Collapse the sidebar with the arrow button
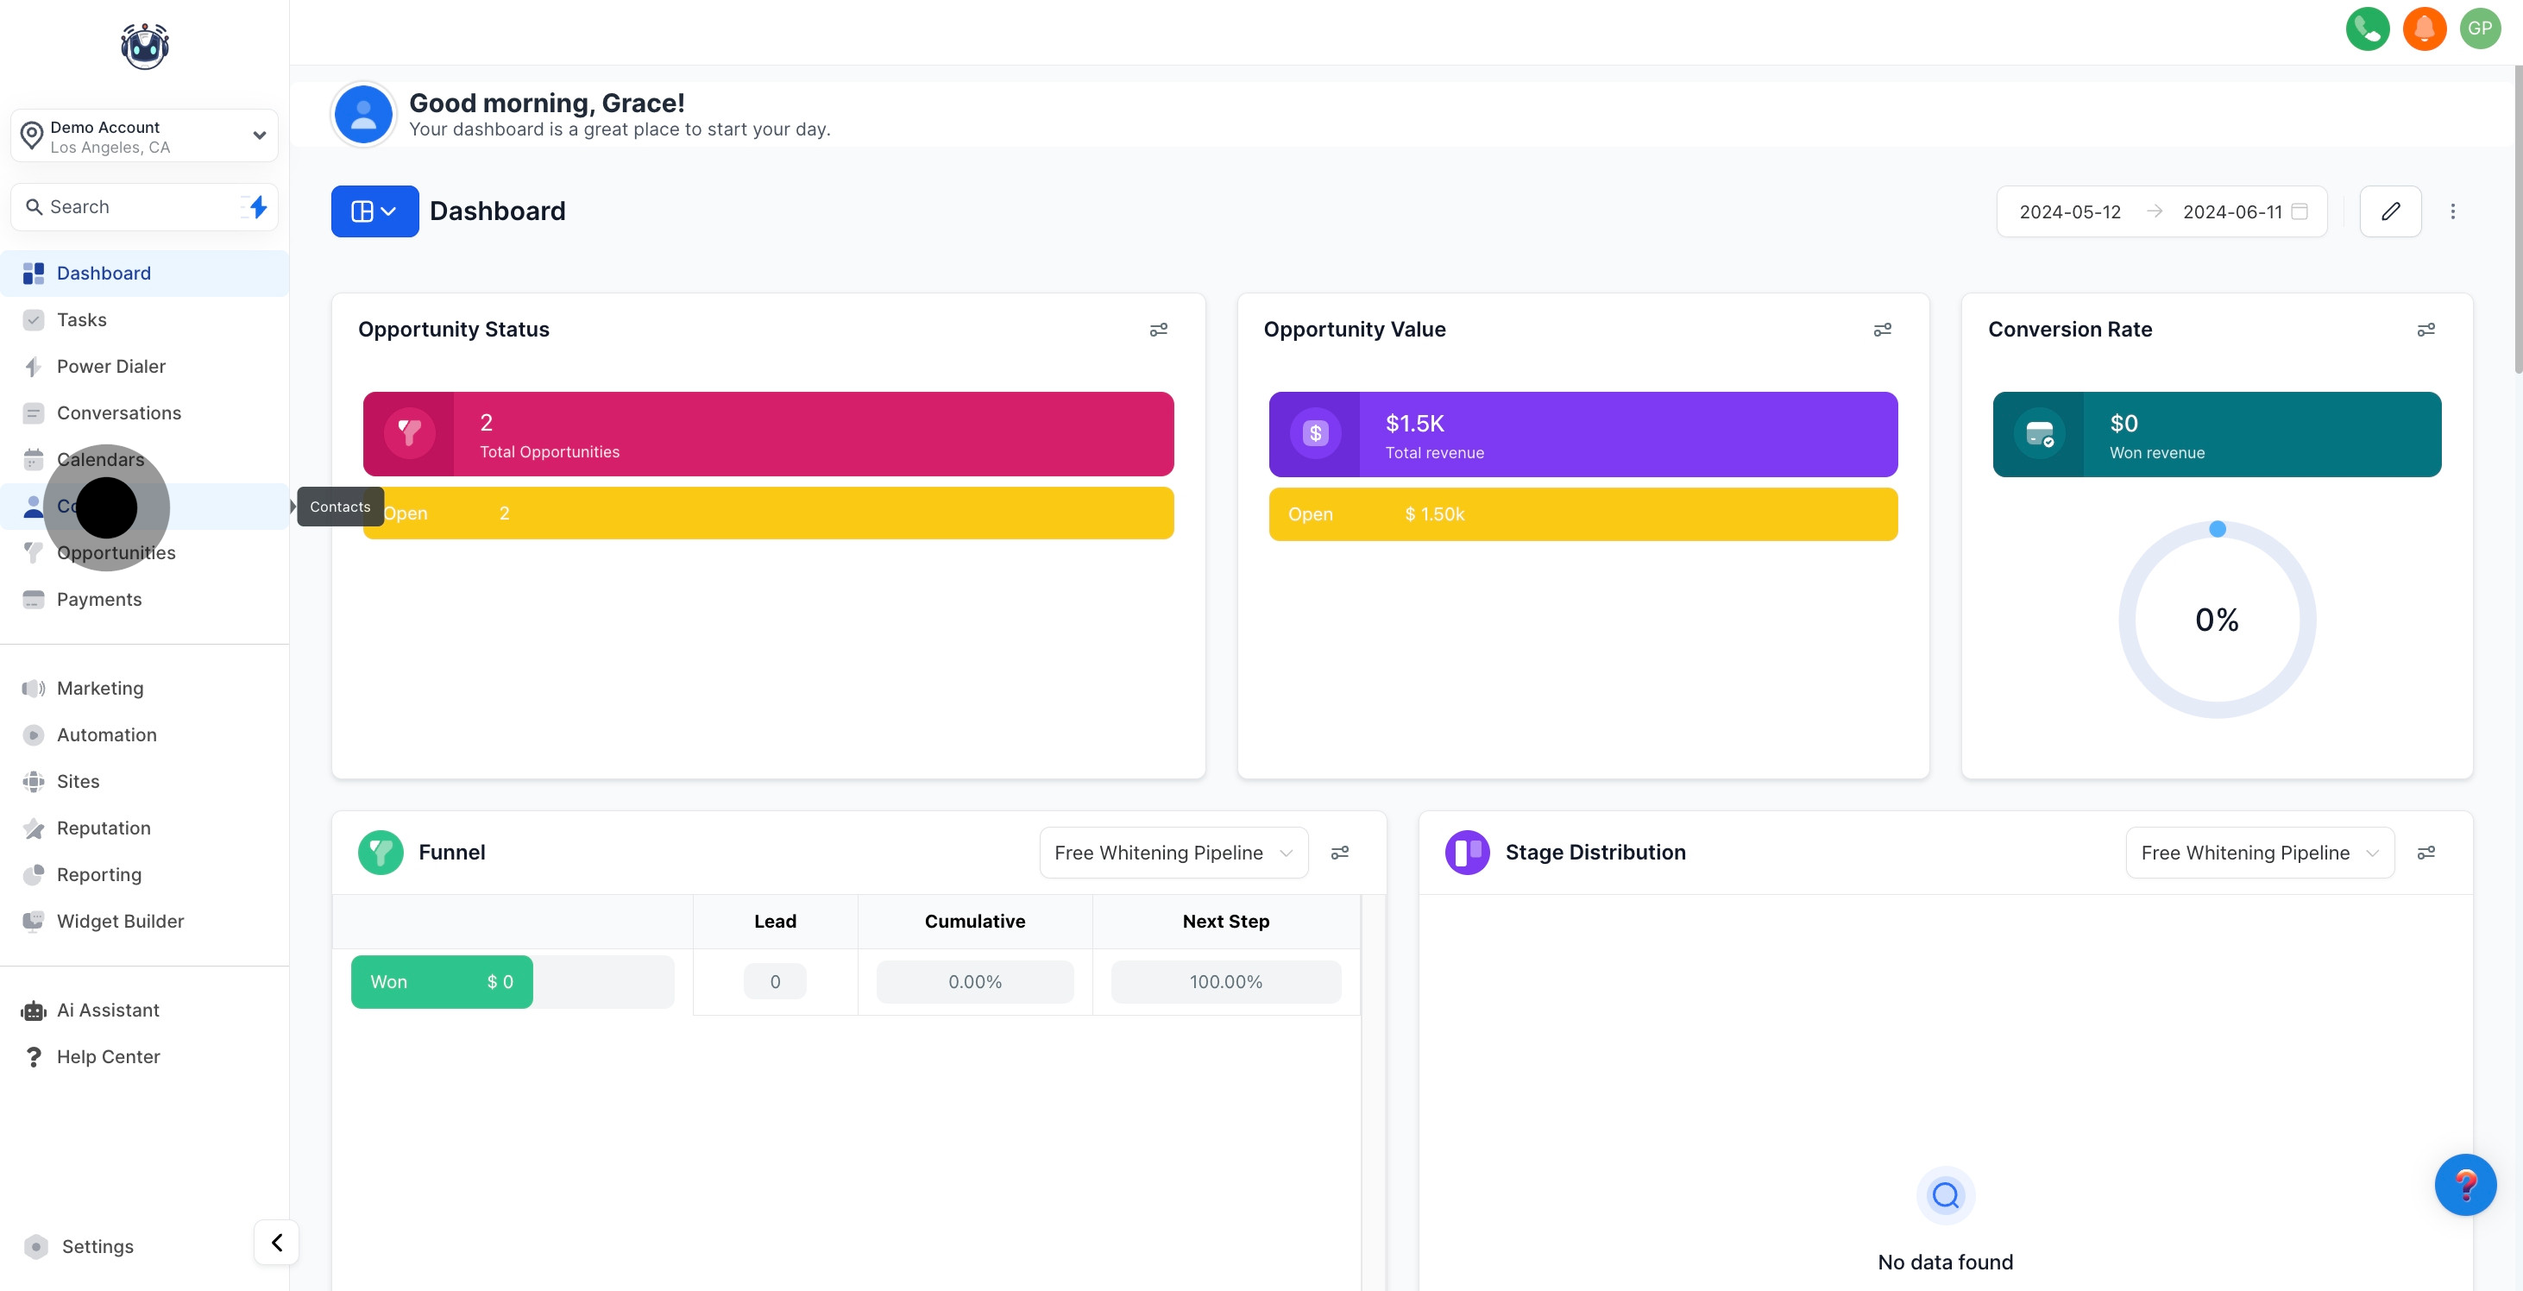Image resolution: width=2523 pixels, height=1291 pixels. [x=276, y=1242]
